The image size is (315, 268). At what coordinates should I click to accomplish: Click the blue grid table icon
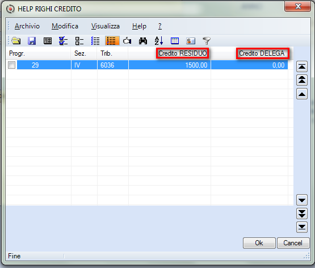(x=175, y=41)
